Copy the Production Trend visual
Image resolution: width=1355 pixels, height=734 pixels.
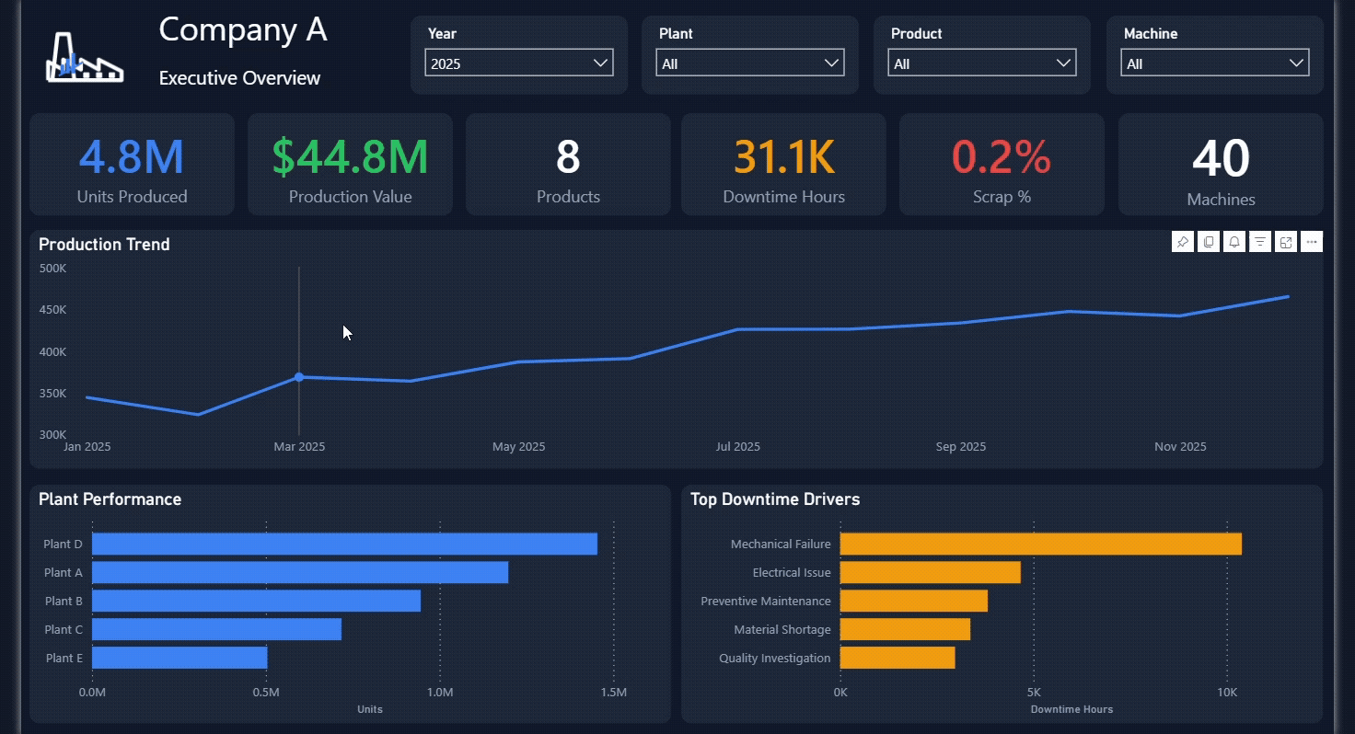pos(1209,242)
